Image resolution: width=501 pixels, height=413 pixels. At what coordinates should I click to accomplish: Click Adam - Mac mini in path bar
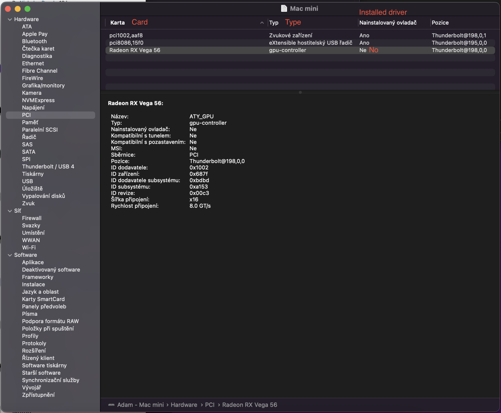coord(141,405)
